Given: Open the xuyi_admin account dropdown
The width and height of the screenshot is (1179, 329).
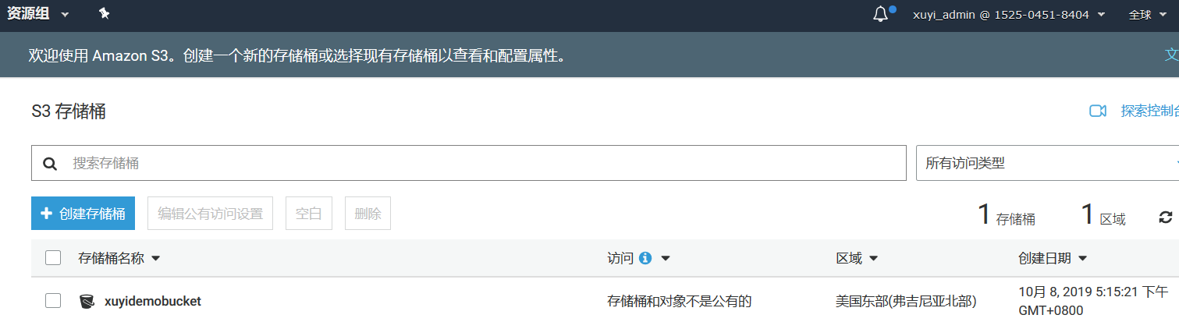Looking at the screenshot, I should (1009, 15).
